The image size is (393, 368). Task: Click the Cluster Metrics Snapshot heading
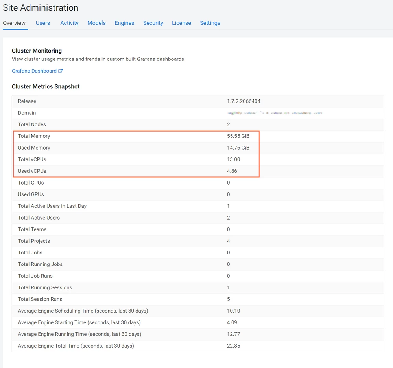tap(46, 86)
